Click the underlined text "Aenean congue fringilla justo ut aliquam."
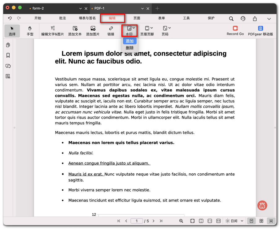The width and height of the screenshot is (280, 229). (x=109, y=163)
